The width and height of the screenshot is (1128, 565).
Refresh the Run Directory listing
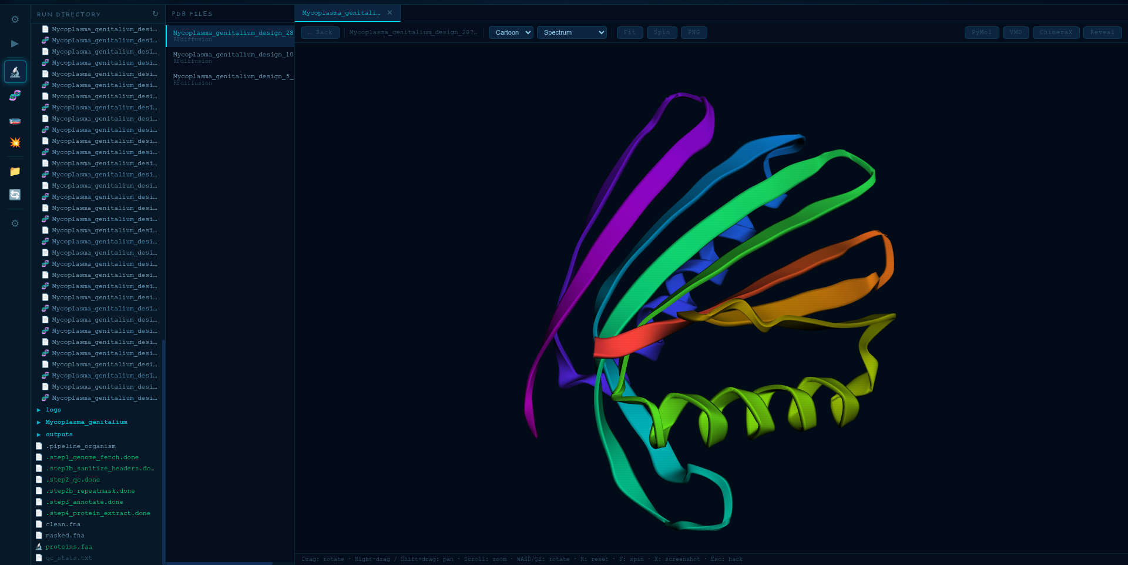[155, 14]
